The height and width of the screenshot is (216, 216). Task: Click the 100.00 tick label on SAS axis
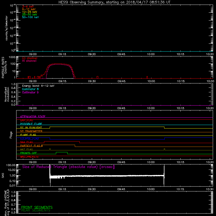(11, 165)
